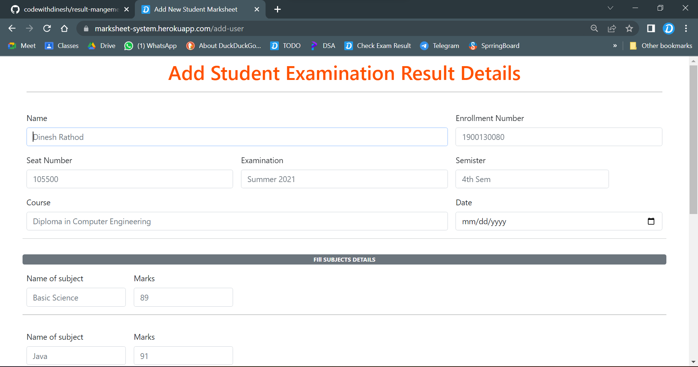The width and height of the screenshot is (698, 367).
Task: Reload the current page
Action: point(47,28)
